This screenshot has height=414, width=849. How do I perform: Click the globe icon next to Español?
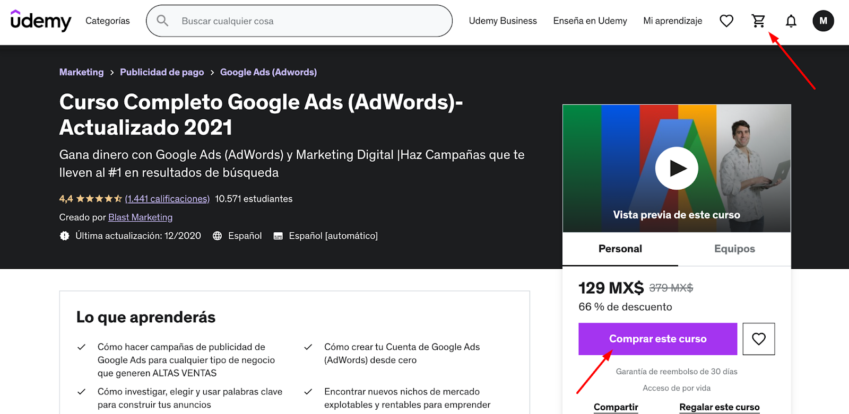(217, 236)
